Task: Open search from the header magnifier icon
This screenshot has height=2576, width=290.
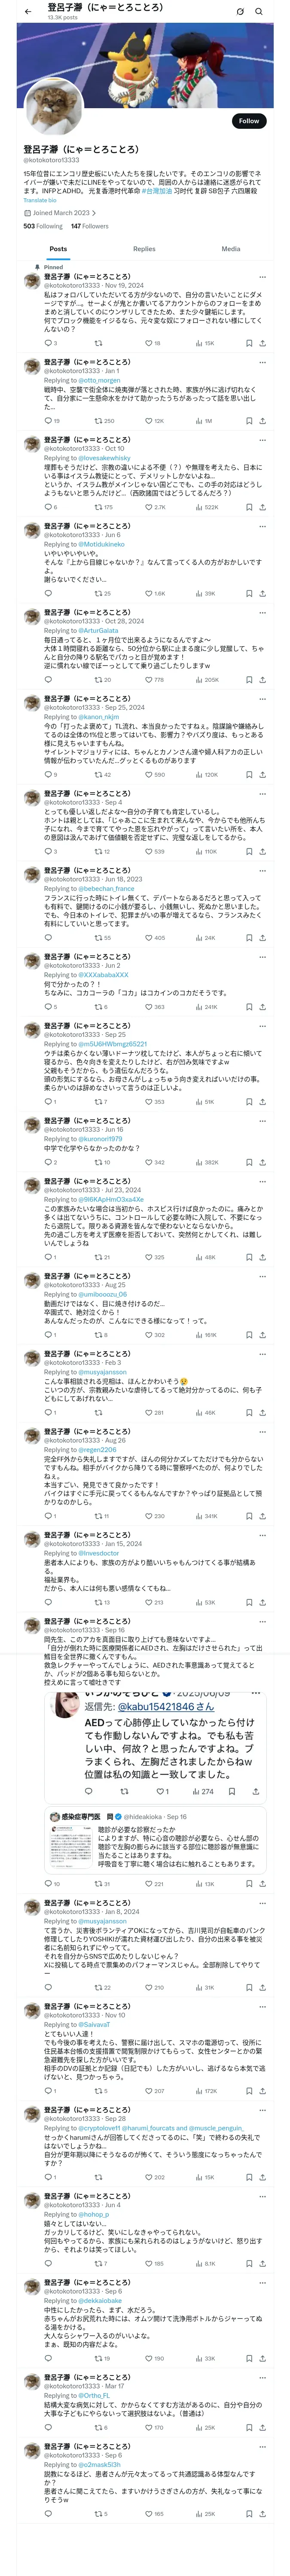Action: pyautogui.click(x=259, y=11)
